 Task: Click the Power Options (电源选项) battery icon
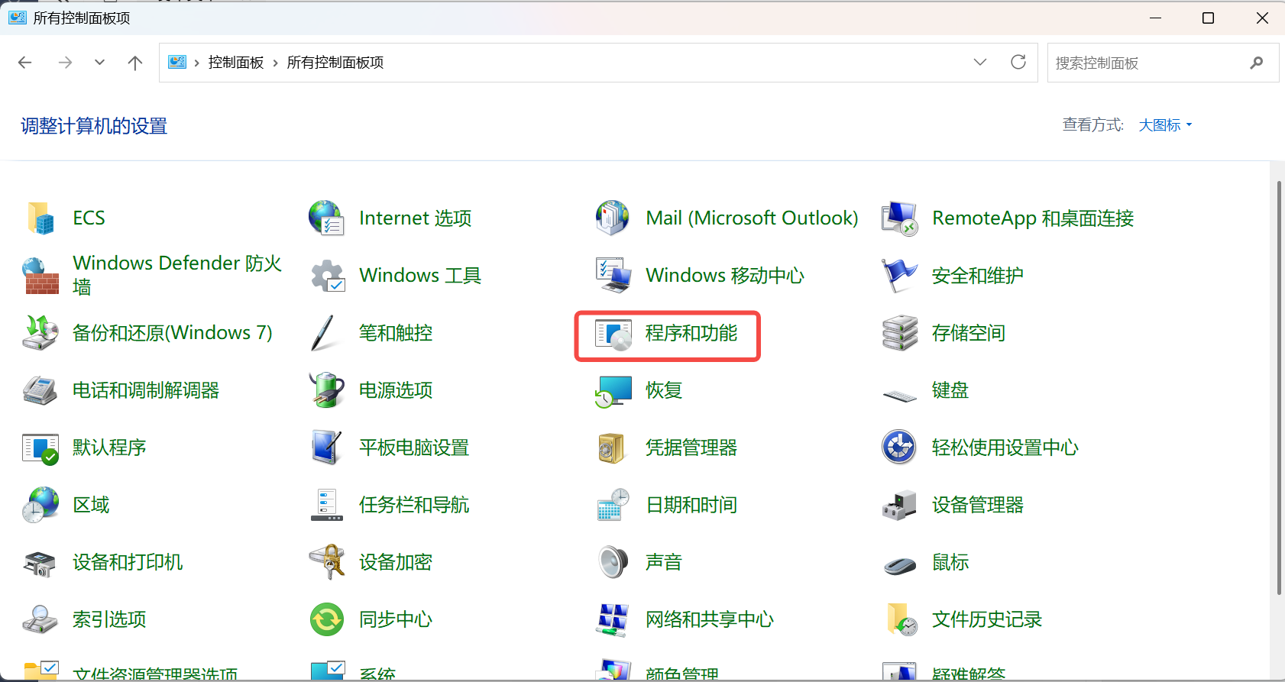coord(327,390)
